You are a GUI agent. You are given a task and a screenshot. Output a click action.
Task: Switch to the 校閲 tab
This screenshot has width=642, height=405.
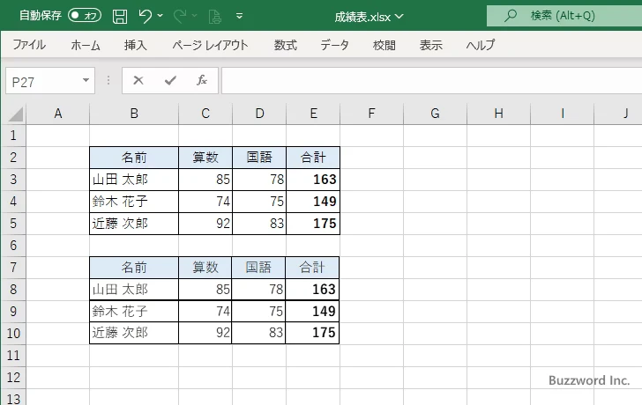click(x=384, y=45)
